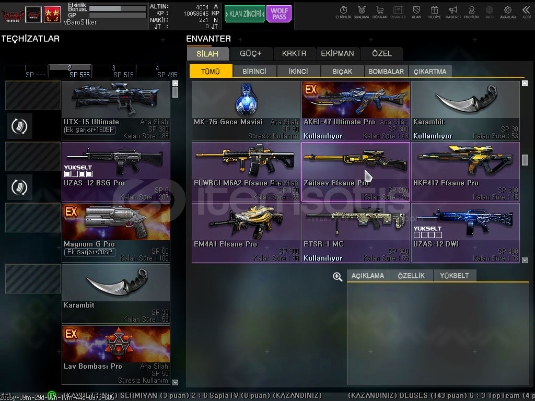Screen dimensions: 535x401
Task: Click the KLAN ZİNCİRİ button
Action: (x=245, y=14)
